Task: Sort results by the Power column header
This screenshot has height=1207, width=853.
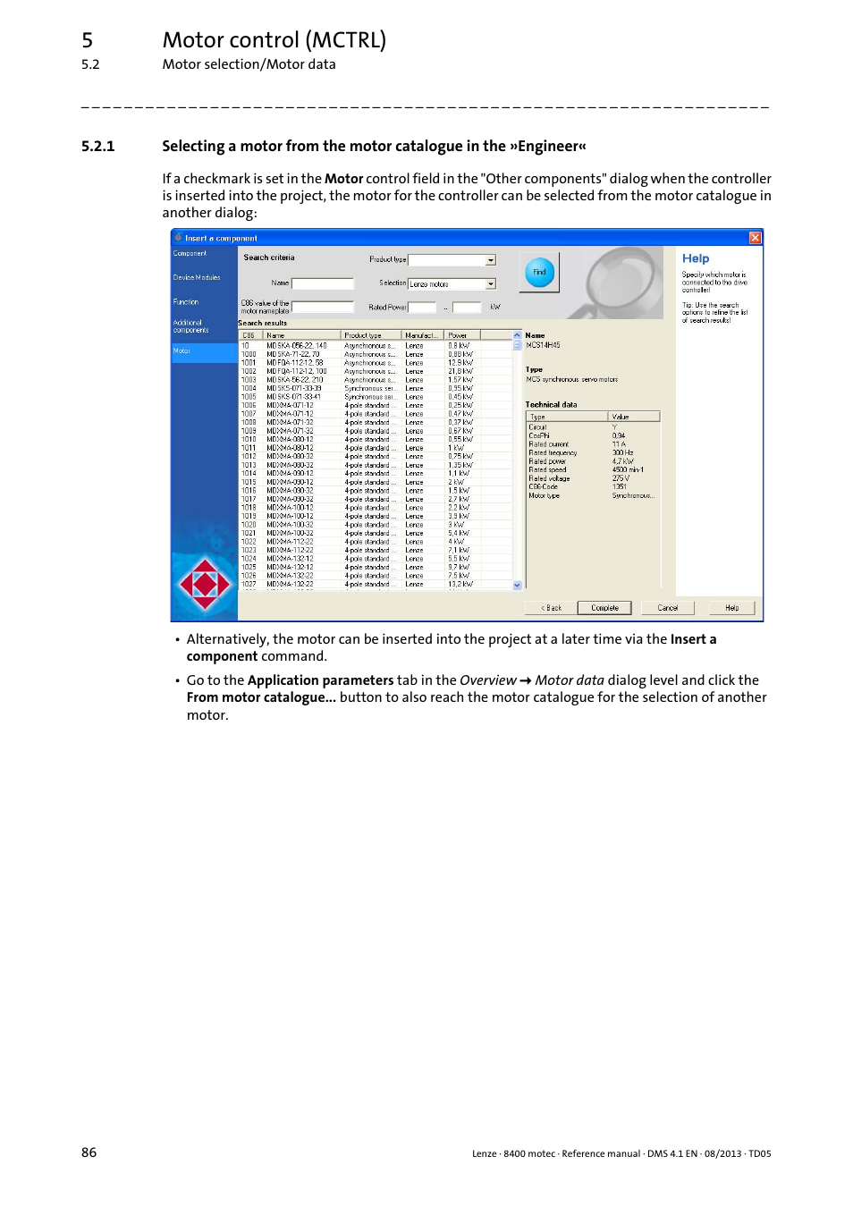Action: pos(458,334)
